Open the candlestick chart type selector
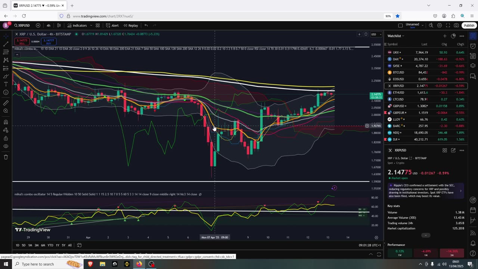The width and height of the screenshot is (478, 269). (x=59, y=25)
